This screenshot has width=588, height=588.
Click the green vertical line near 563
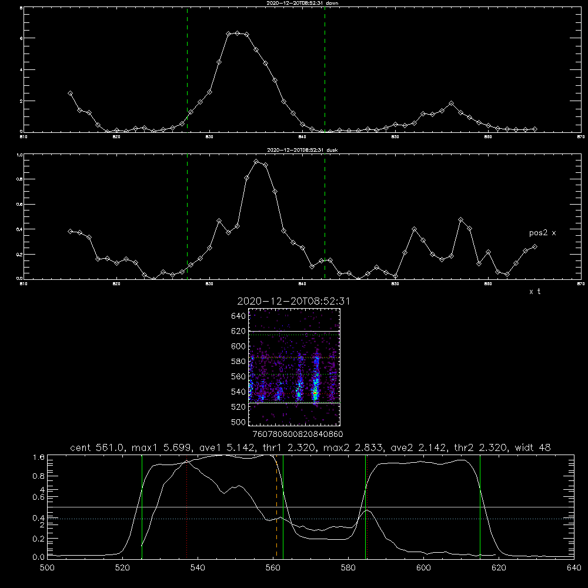point(283,506)
